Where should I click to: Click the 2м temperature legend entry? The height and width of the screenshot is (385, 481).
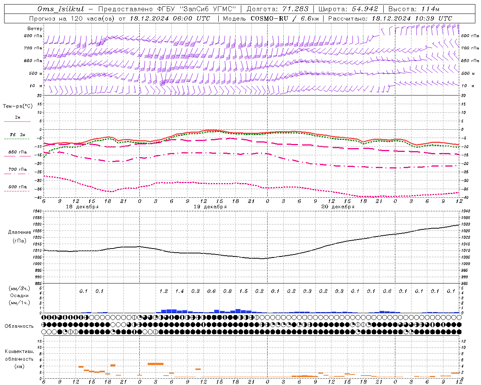(x=18, y=118)
